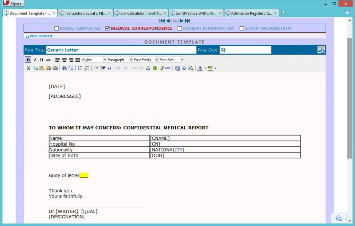Enable the EMAIL TEMPLATES checkbox
The width and height of the screenshot is (355, 226).
56,28
